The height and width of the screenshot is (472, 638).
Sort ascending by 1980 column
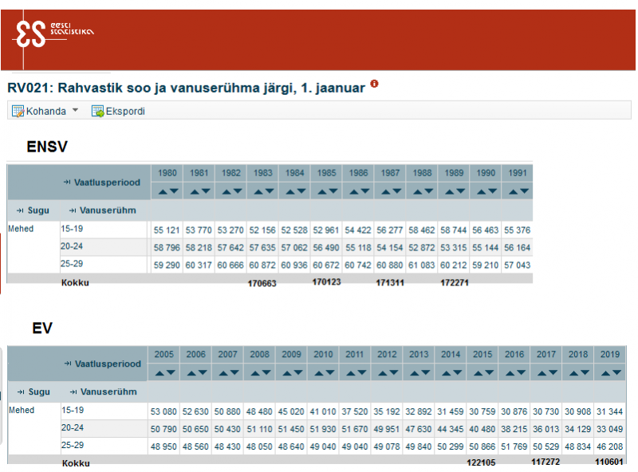click(162, 191)
